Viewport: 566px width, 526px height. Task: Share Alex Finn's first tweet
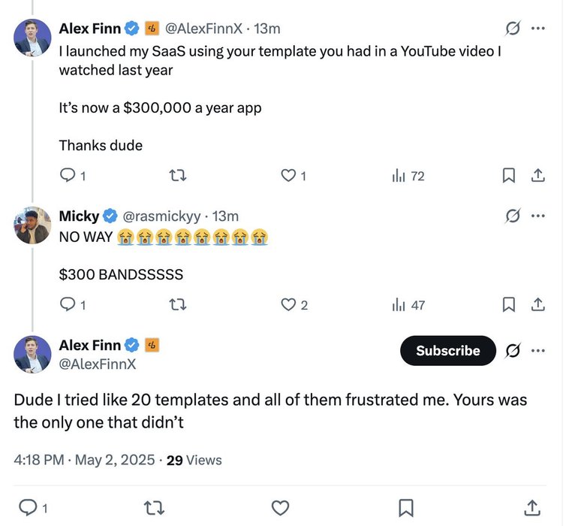coord(537,176)
